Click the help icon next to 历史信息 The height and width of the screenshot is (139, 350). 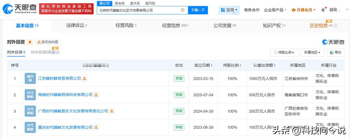tap(336, 26)
